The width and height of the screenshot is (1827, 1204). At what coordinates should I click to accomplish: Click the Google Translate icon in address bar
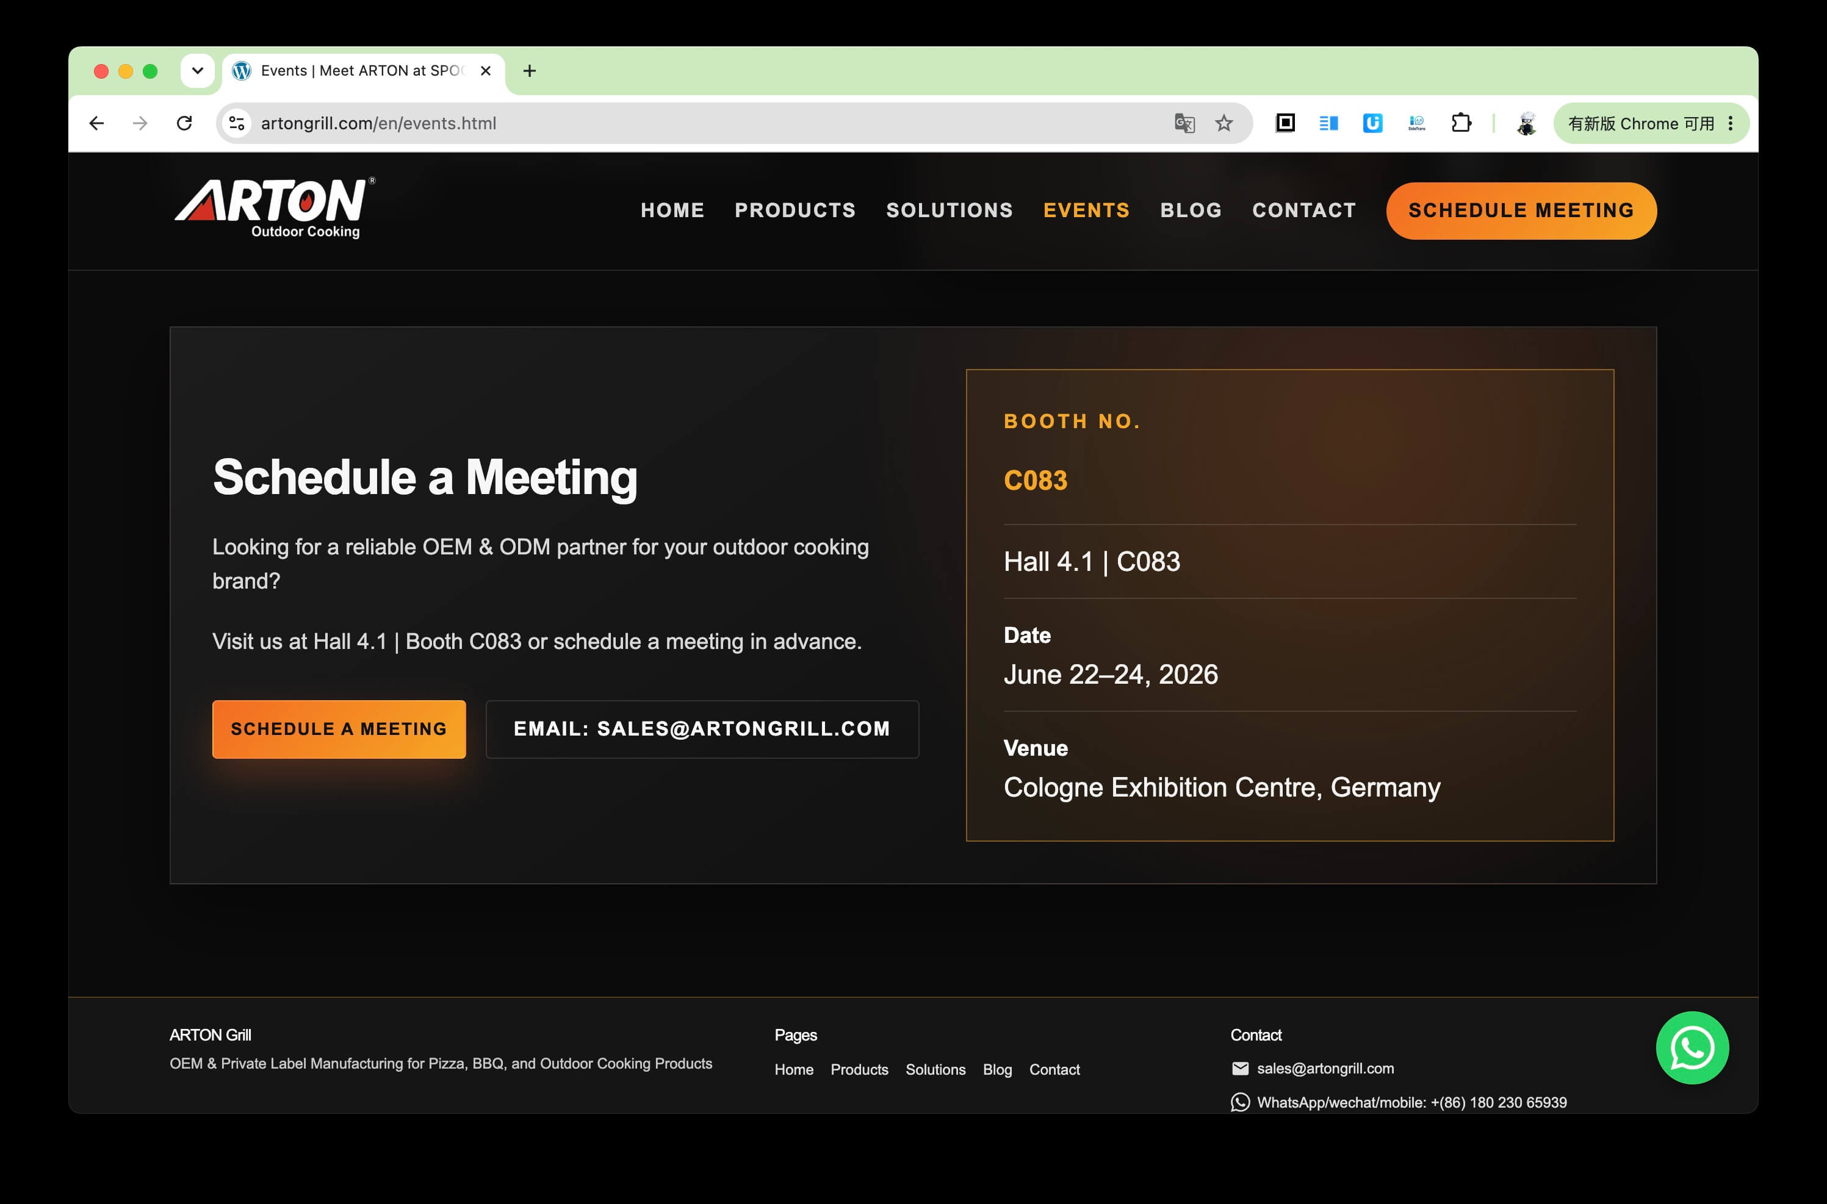[x=1184, y=123]
